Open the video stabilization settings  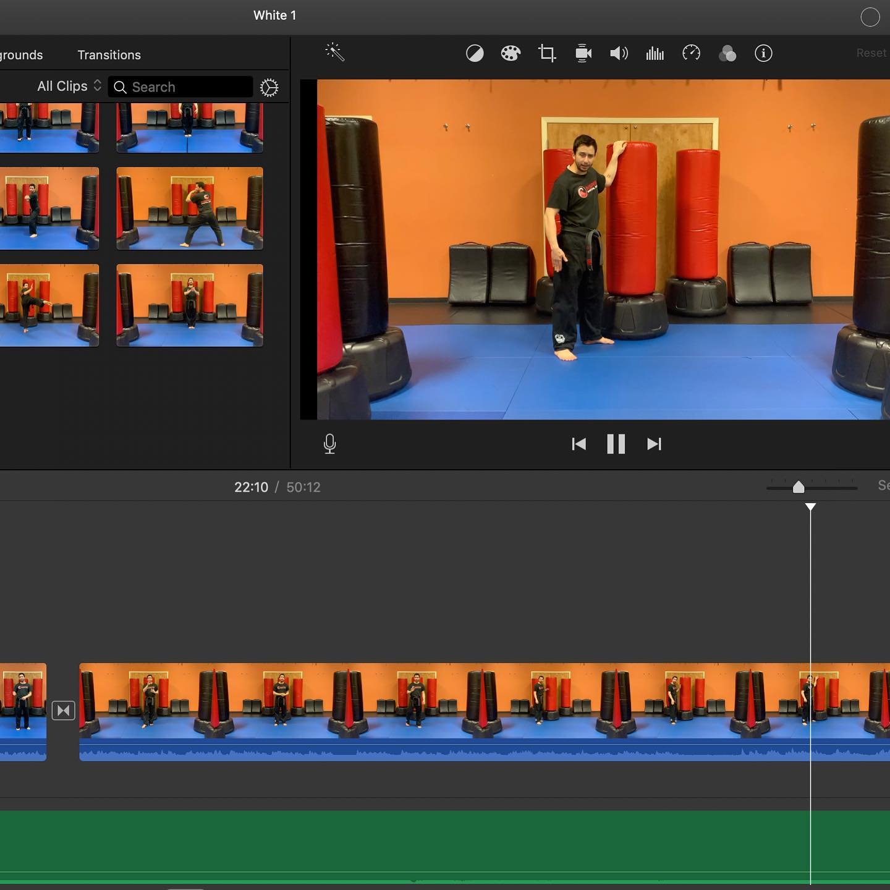click(583, 54)
